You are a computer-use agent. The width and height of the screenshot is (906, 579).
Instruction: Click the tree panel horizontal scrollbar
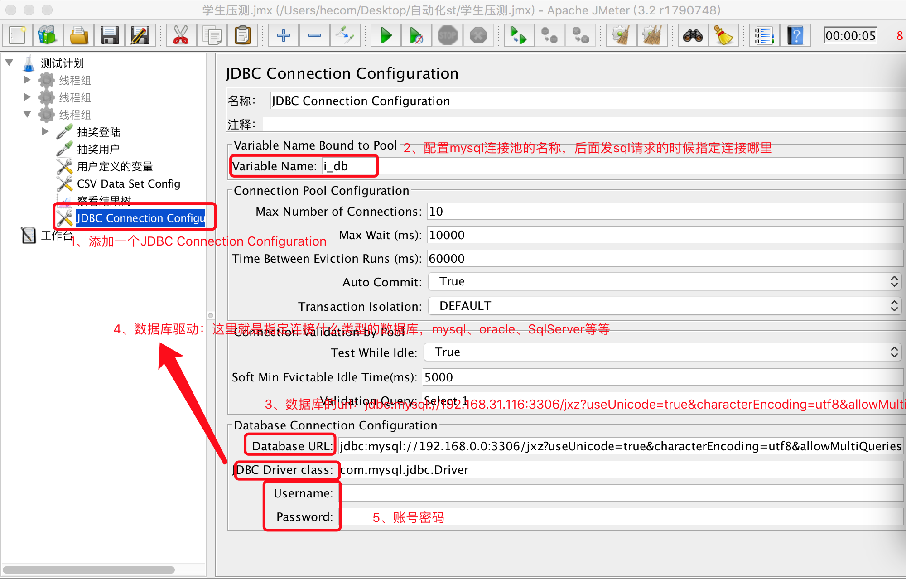coord(89,569)
